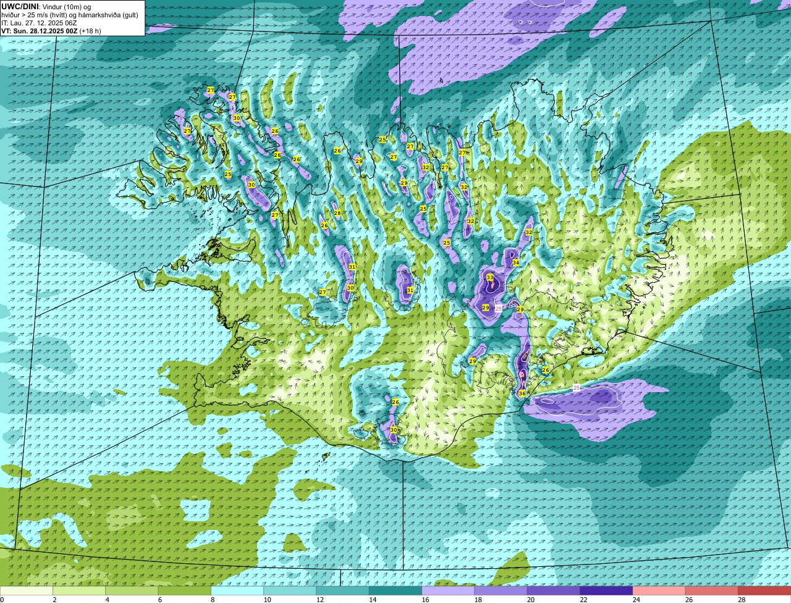This screenshot has width=791, height=604.
Task: Click the legend scale value 6
Action: coord(159,600)
